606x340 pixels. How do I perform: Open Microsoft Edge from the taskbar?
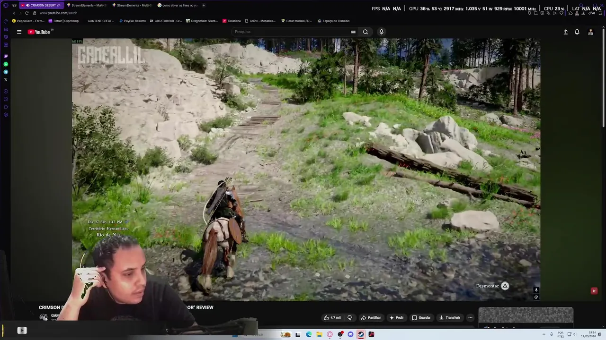point(309,334)
